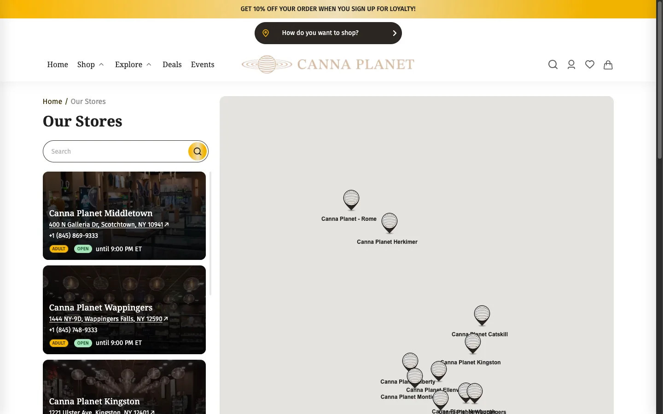Click the Canna Planet logo
The image size is (663, 414).
tap(328, 64)
